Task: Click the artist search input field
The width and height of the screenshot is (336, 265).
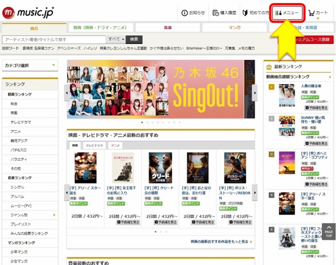Action: tap(54, 39)
